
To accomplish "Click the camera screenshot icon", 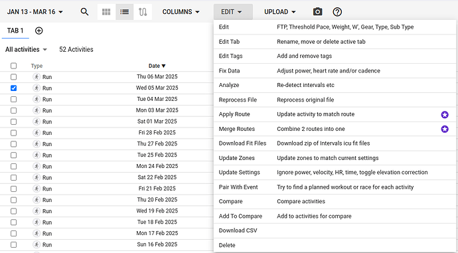I will coord(317,12).
